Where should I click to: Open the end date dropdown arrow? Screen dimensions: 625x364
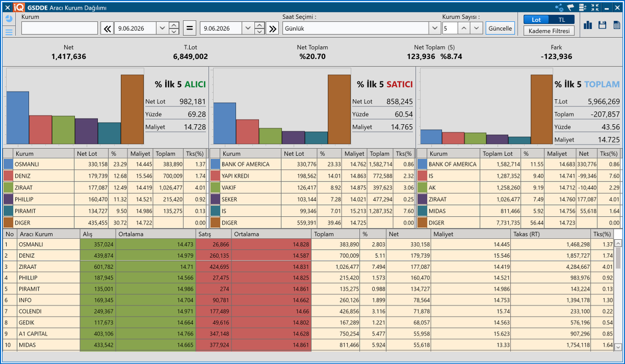click(x=248, y=29)
